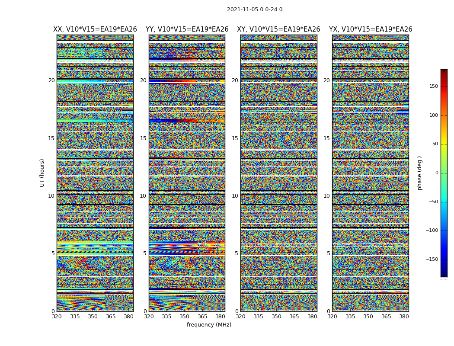
Task: Select the YY phase waterfall plot
Action: pyautogui.click(x=187, y=173)
